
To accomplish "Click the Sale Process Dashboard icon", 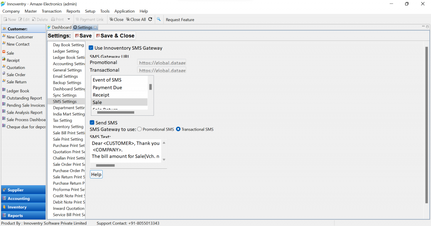I will pos(4,119).
